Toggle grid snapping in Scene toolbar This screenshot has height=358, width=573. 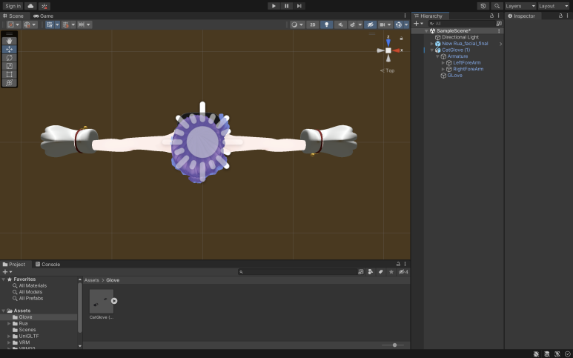tap(50, 24)
